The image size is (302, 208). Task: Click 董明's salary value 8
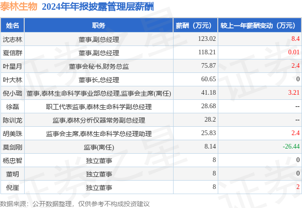[214, 173]
